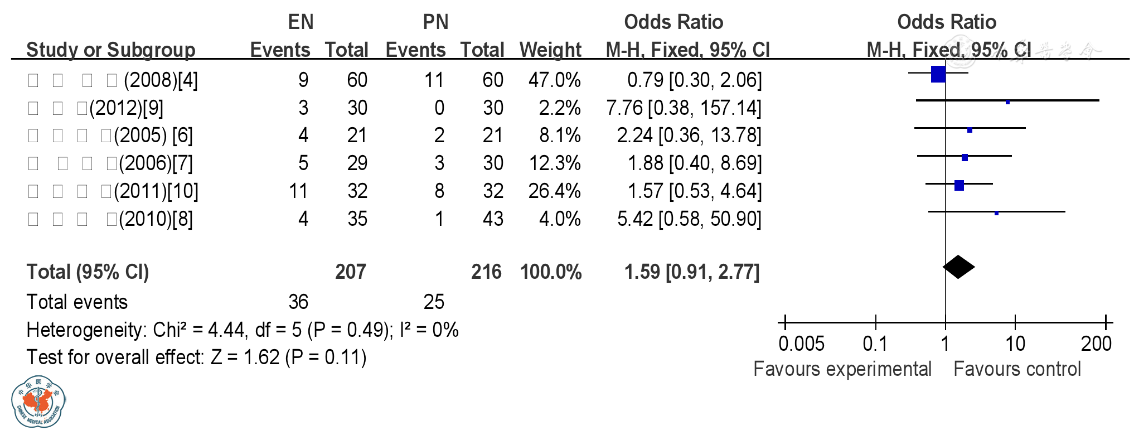Viewport: 1134px width, 435px height.
Task: Select the small blue marker for the 2012 study
Action: 1007,102
